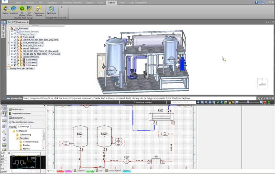The image size is (275, 174).
Task: Click the Find a command input field
Action: tap(183, 102)
